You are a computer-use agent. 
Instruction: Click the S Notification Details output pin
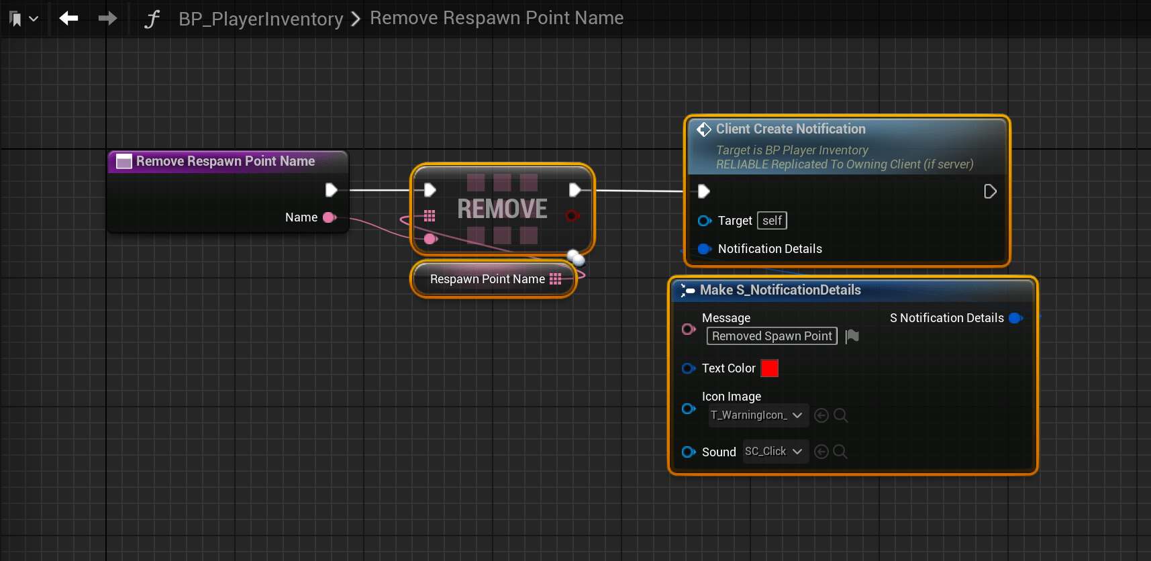(x=1015, y=318)
